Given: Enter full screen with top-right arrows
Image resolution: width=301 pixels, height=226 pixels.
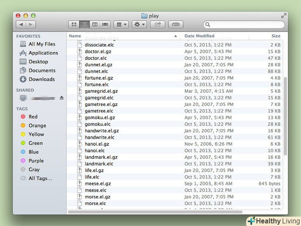Looking at the screenshot, I should click(x=283, y=16).
